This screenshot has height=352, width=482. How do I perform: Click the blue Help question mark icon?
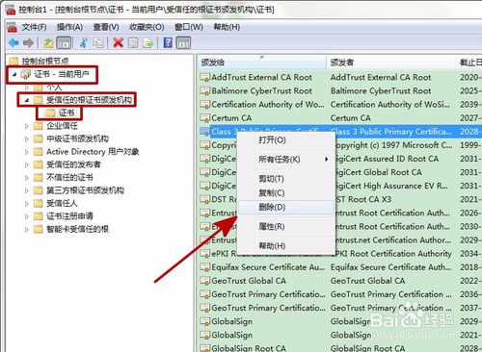pyautogui.click(x=168, y=42)
